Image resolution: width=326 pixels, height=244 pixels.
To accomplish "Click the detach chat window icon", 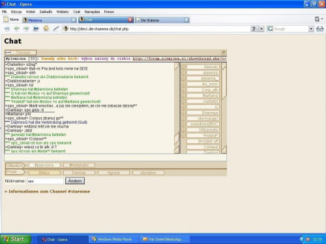I will click(223, 53).
